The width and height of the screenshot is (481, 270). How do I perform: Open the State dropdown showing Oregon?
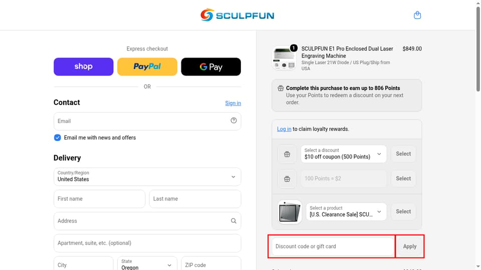[x=147, y=263]
